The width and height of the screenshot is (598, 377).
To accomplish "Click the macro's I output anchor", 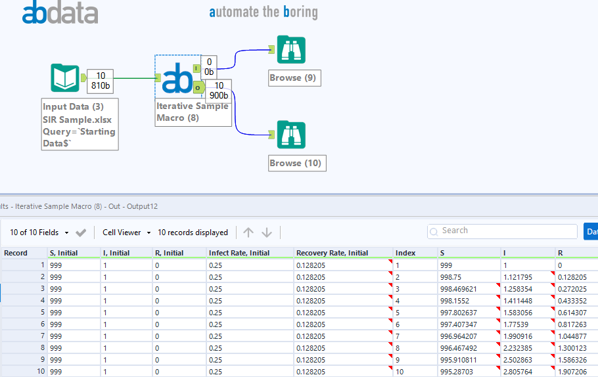I will coord(196,68).
